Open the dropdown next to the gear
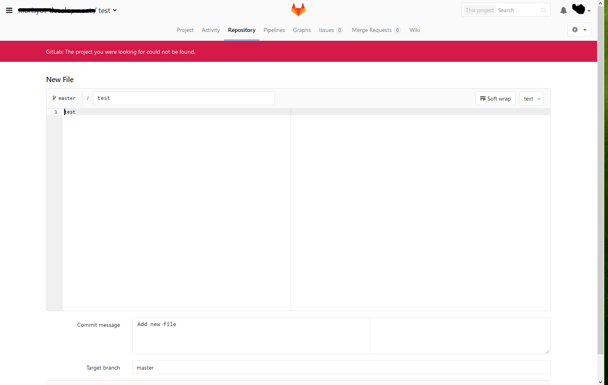Screen dimensions: 608x385 585,29
